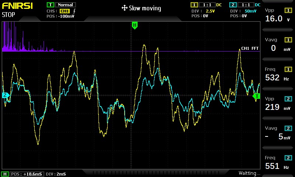
Task: Click the green H timebase icon at bottom-left
Action: point(5,174)
